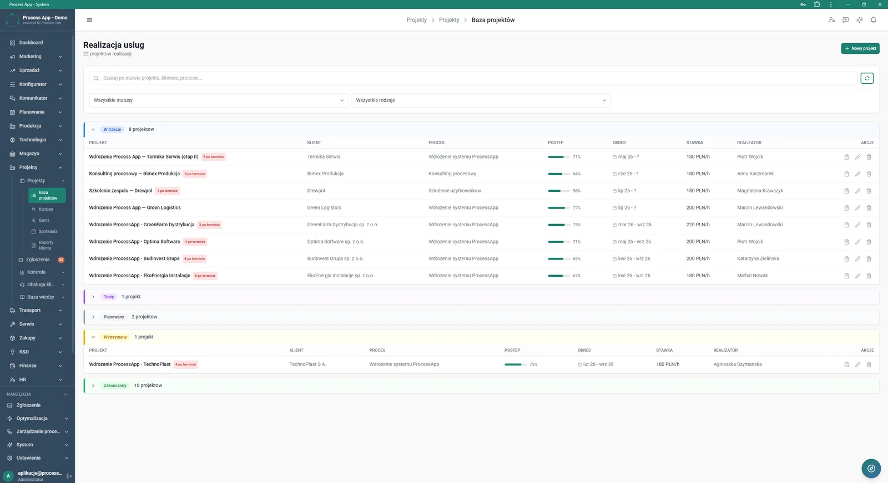Image resolution: width=888 pixels, height=483 pixels.
Task: Create a new project with Nowy projekt
Action: coord(860,48)
